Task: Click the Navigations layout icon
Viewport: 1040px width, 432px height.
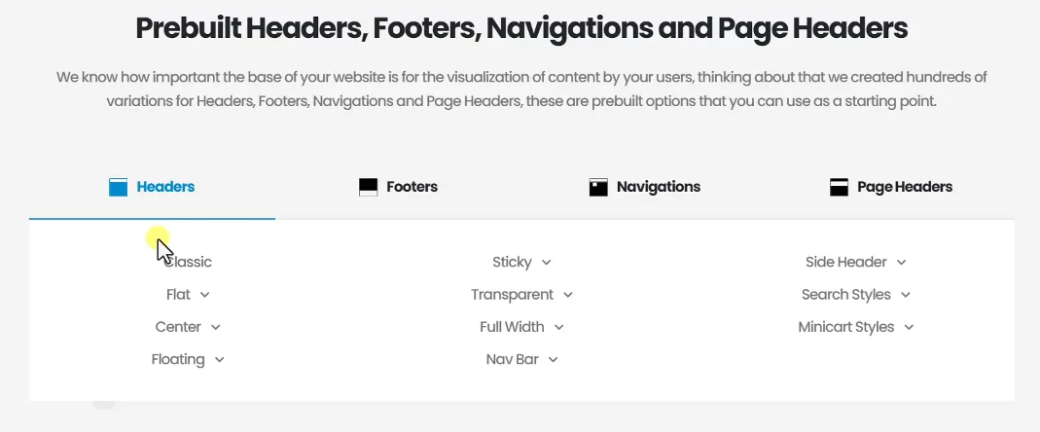Action: click(598, 187)
